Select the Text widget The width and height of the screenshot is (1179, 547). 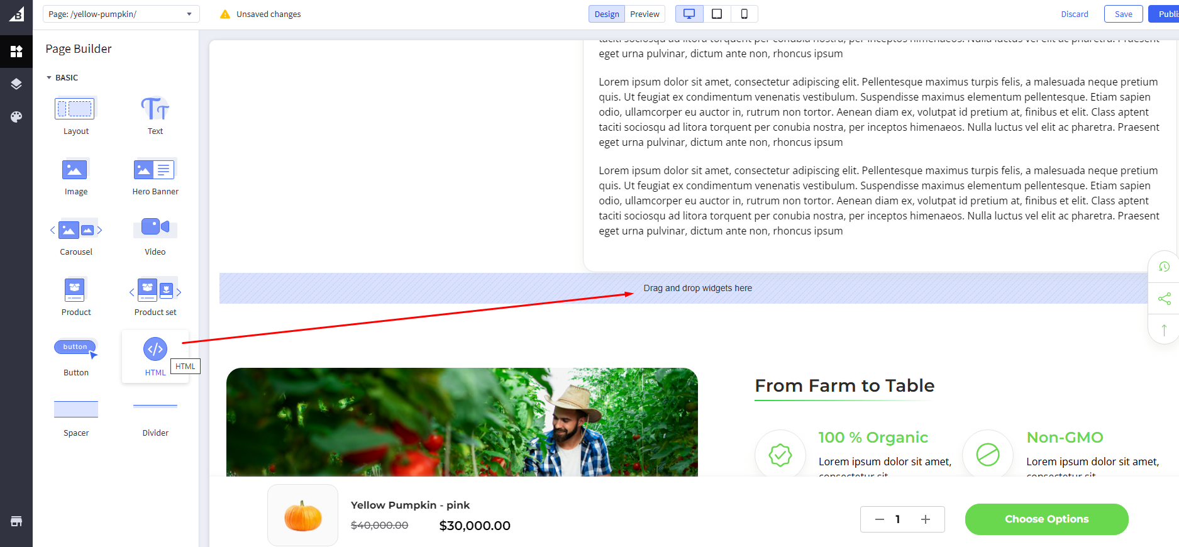155,116
